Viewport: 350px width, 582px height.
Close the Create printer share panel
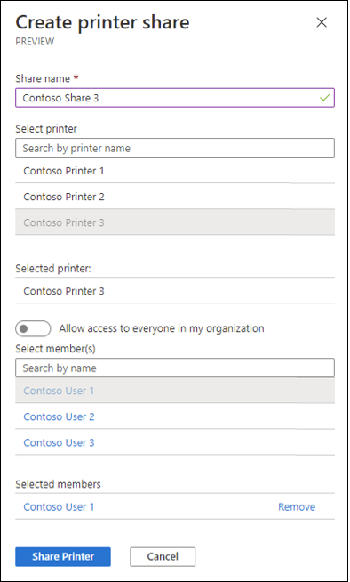tap(322, 22)
